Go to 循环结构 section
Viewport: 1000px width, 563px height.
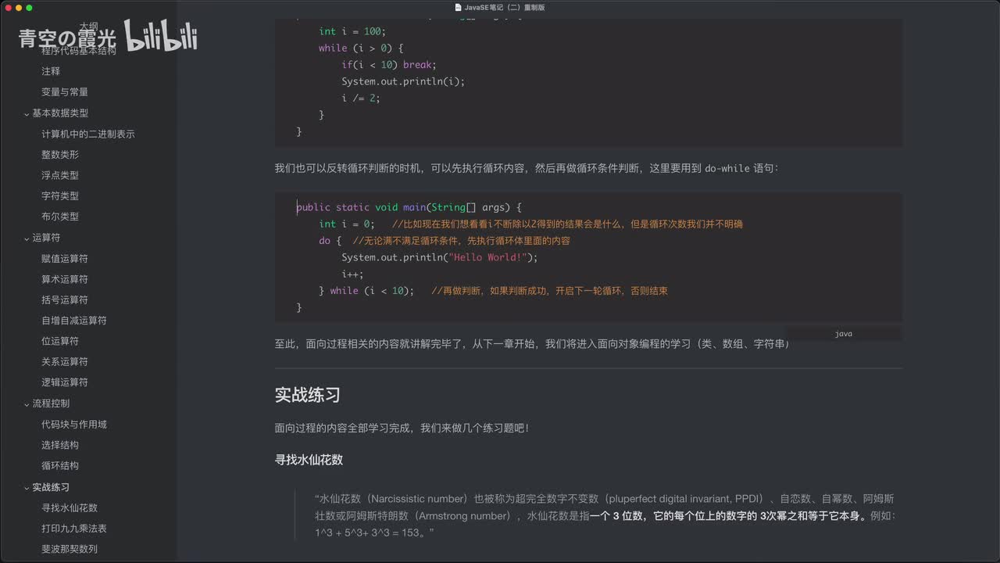(x=60, y=465)
